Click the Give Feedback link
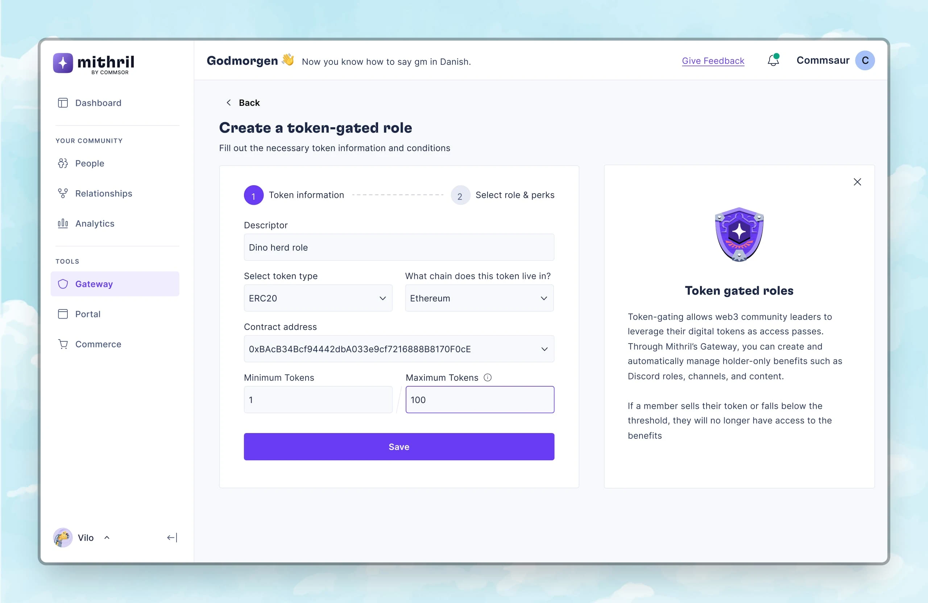The image size is (928, 603). coord(713,60)
